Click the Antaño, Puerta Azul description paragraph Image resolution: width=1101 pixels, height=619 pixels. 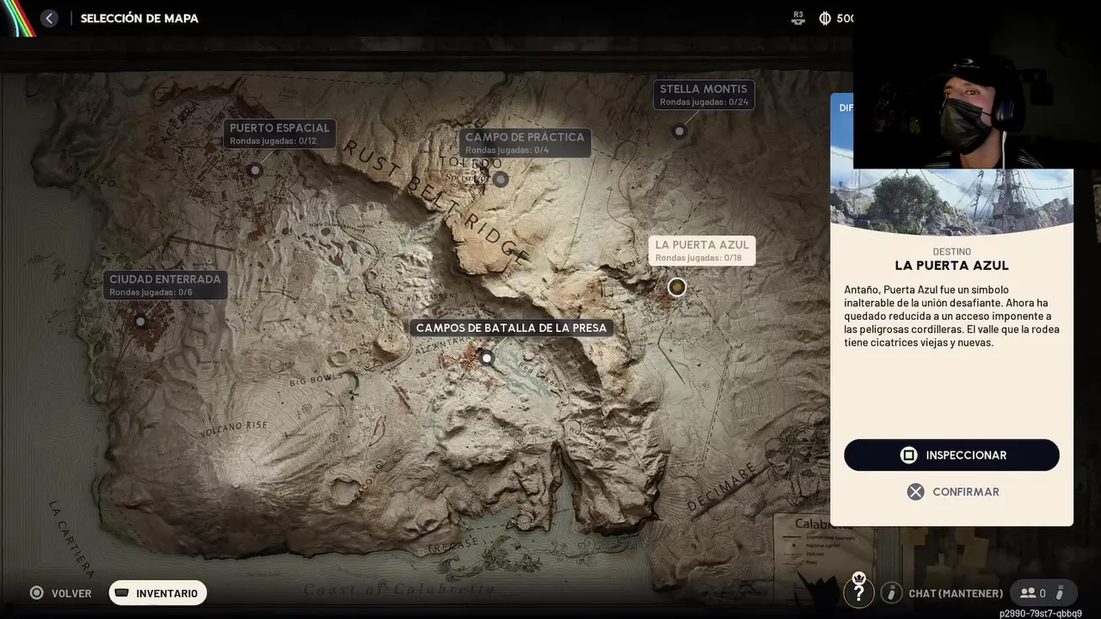[951, 316]
